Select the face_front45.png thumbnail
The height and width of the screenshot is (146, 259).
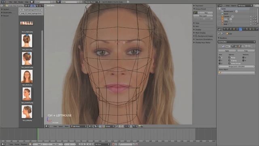tap(27, 94)
